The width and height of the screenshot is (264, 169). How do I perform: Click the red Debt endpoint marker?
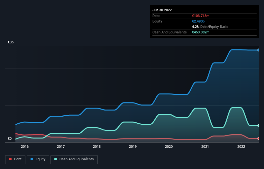[x=259, y=138]
